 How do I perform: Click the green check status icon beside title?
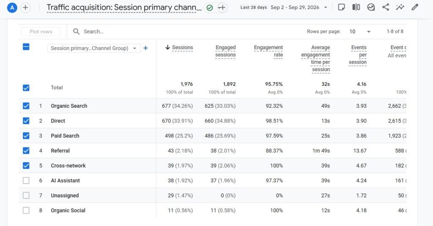click(x=210, y=8)
